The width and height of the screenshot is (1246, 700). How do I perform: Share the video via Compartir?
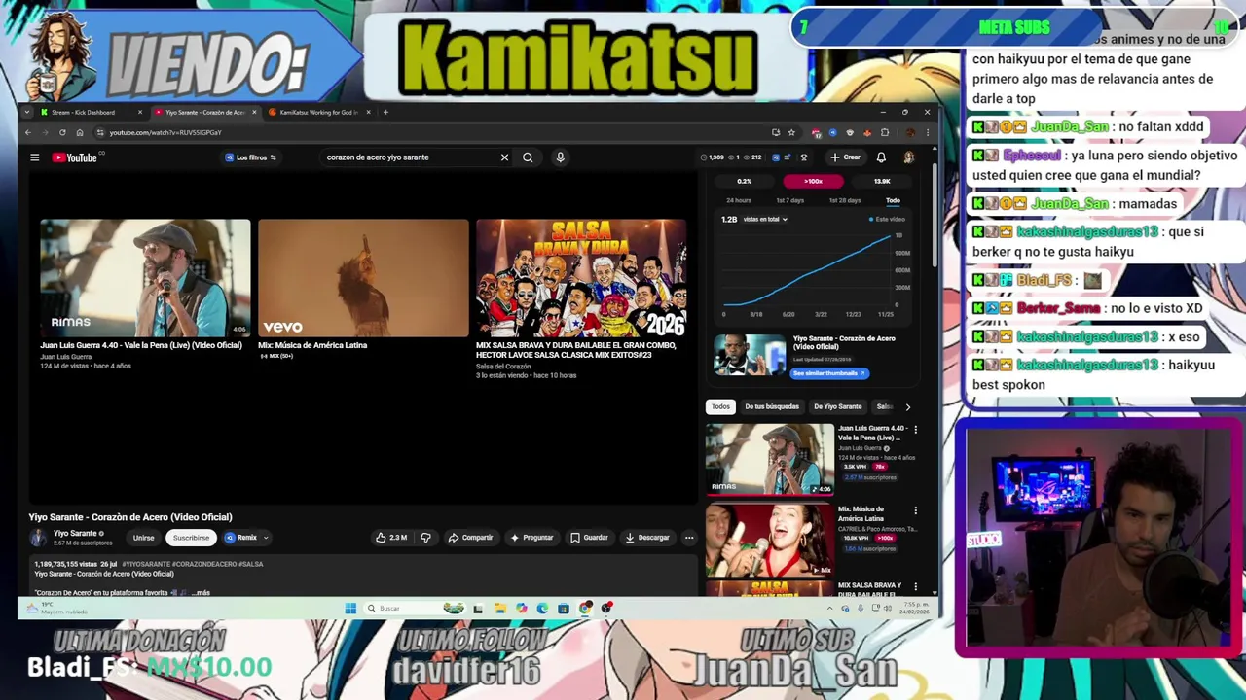(471, 538)
